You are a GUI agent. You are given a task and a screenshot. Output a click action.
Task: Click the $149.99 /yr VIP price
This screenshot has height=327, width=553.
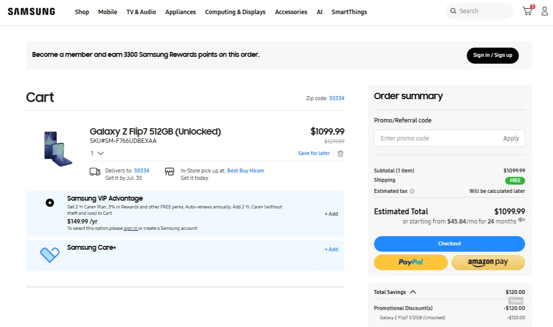(x=82, y=221)
